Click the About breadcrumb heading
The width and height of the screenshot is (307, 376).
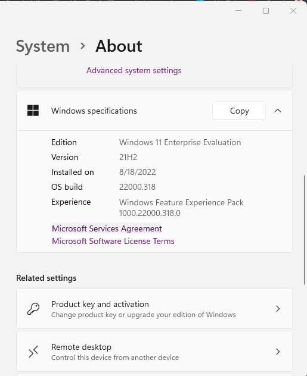point(119,46)
